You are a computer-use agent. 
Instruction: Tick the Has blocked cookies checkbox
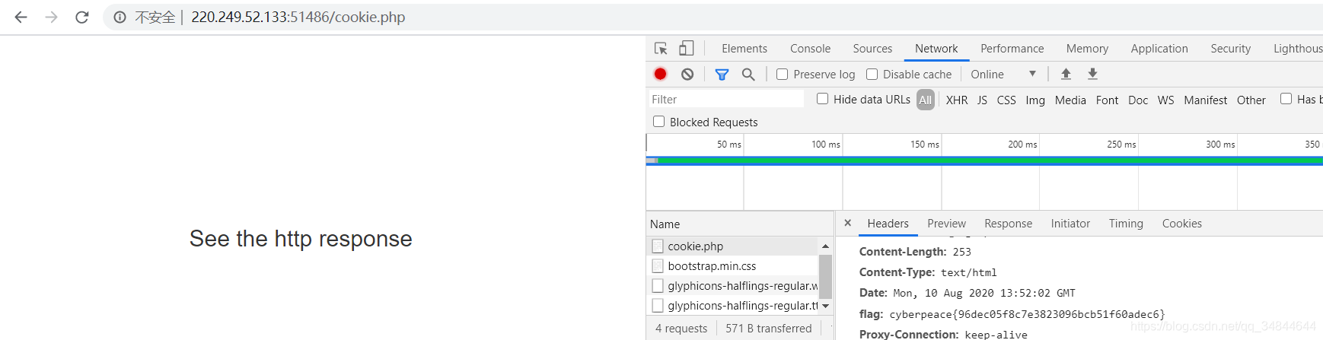(x=1286, y=99)
